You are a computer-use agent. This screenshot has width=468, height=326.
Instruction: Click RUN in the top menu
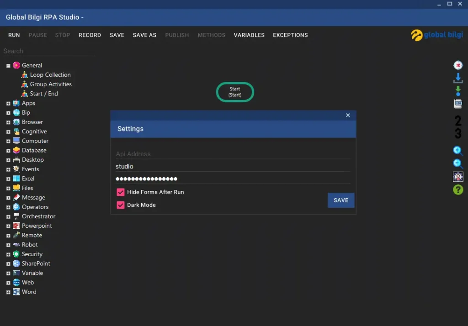14,35
